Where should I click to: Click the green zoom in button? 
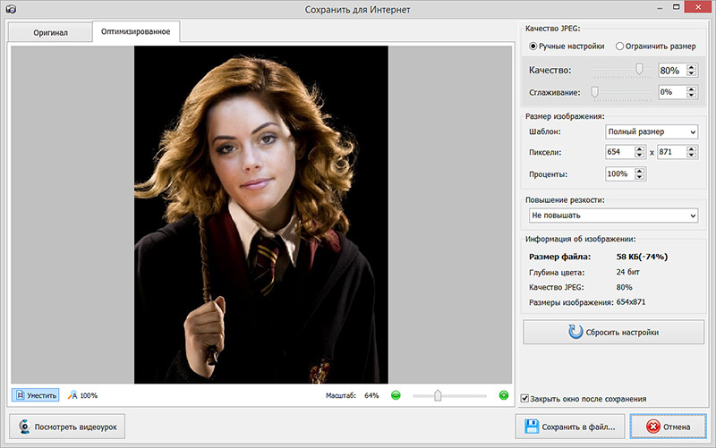pyautogui.click(x=504, y=395)
